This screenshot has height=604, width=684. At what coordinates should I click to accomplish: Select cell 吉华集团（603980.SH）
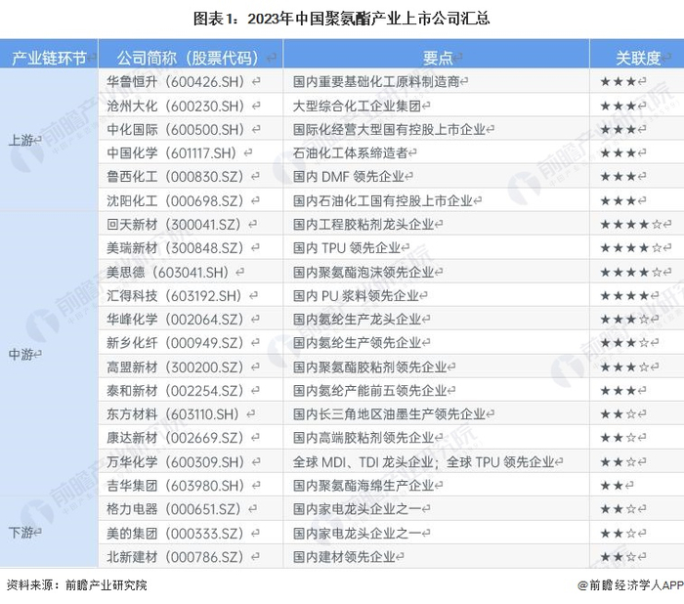191,485
